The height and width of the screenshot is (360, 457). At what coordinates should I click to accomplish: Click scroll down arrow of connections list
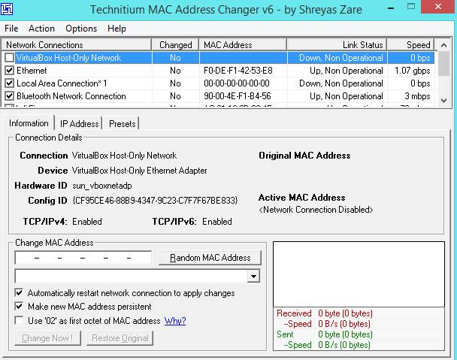tap(443, 101)
